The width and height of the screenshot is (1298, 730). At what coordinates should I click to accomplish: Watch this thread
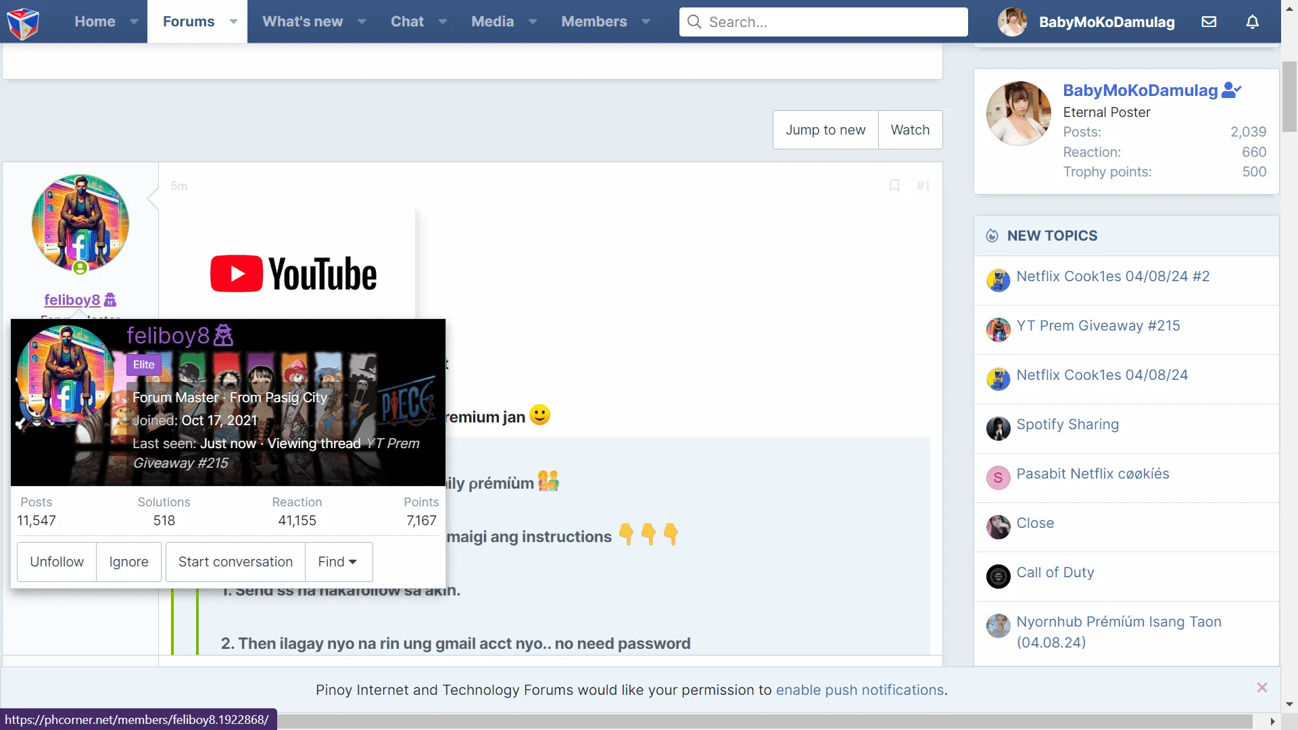(910, 130)
